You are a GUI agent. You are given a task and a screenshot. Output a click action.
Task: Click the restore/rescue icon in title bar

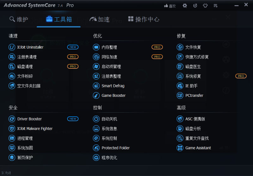pos(195,6)
